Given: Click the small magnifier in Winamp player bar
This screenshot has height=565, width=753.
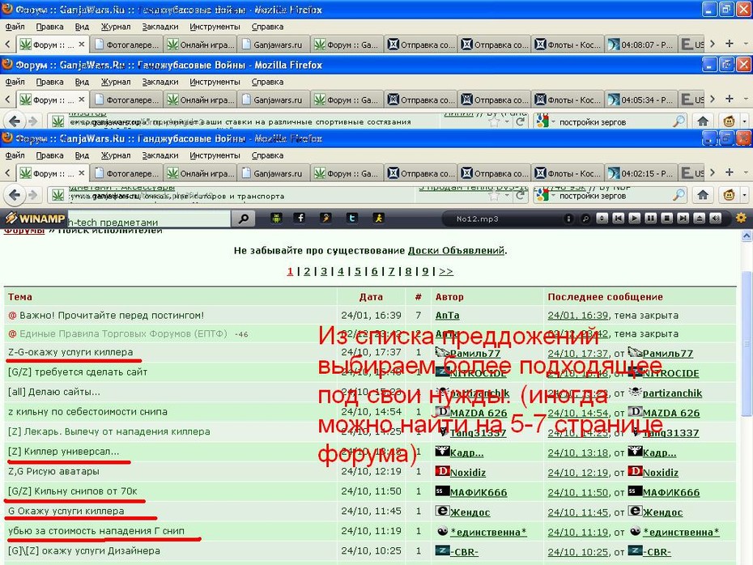Looking at the screenshot, I should (585, 219).
